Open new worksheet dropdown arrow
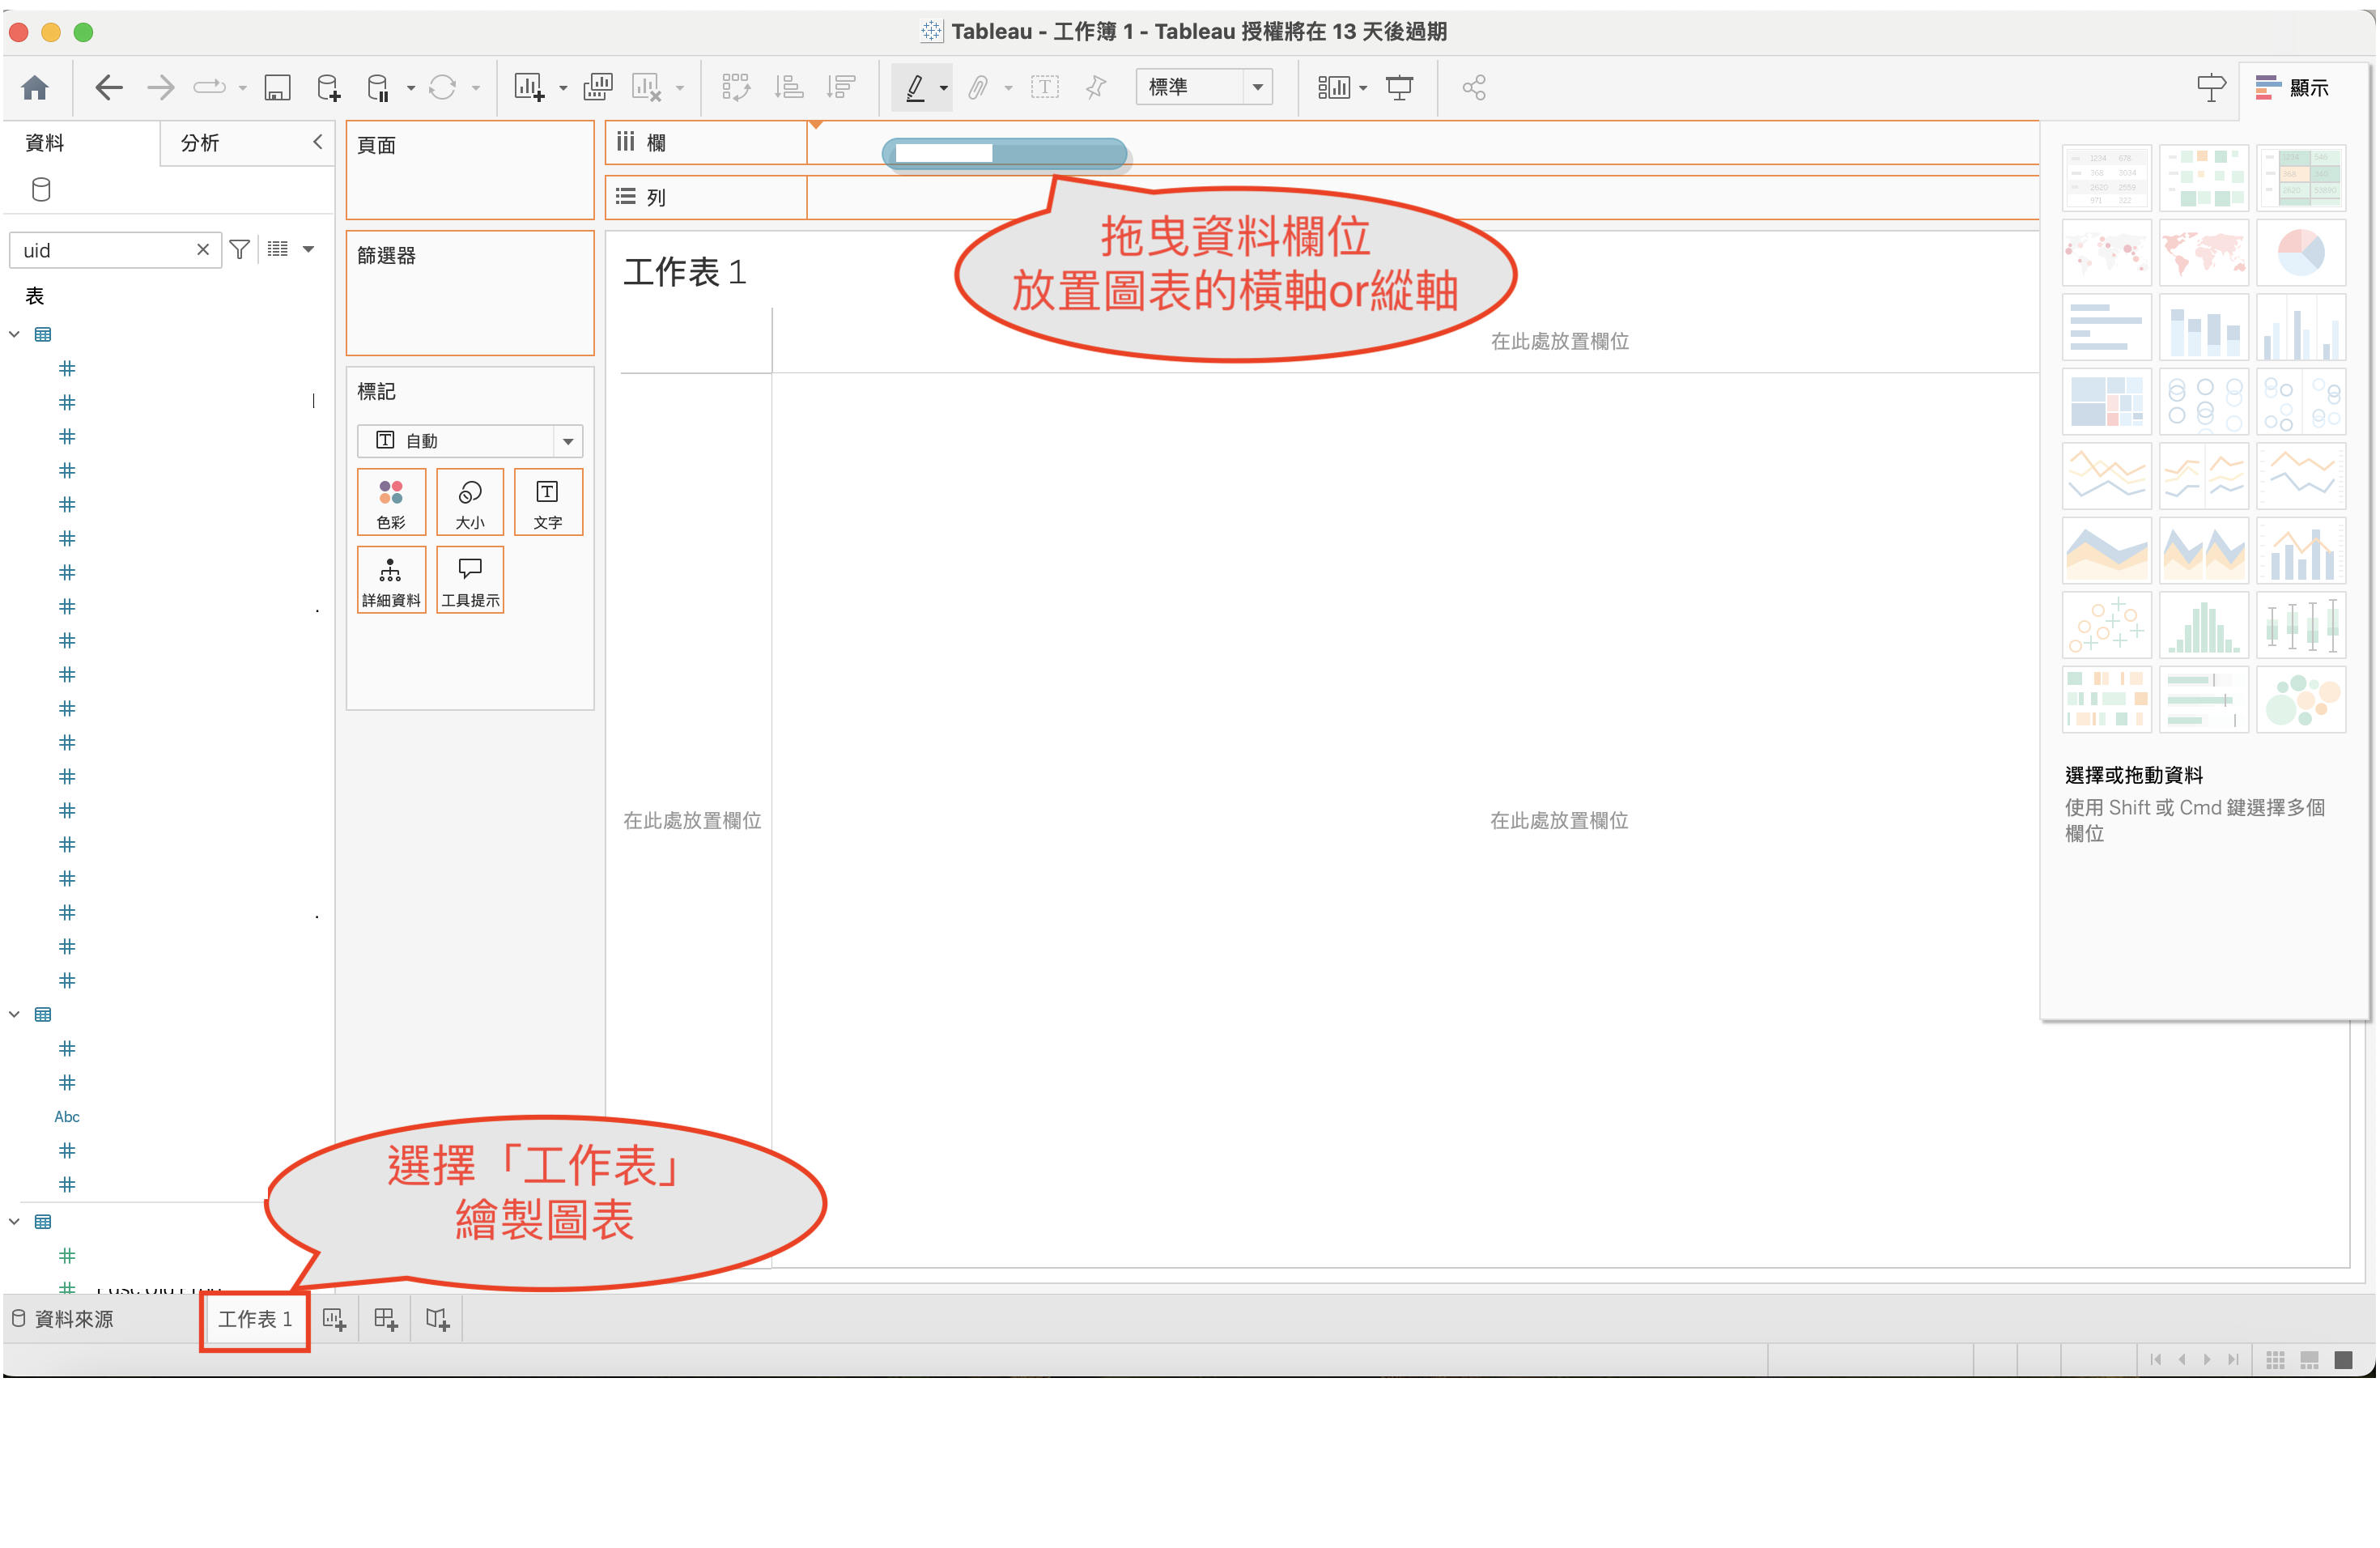This screenshot has width=2380, height=1548. (563, 89)
